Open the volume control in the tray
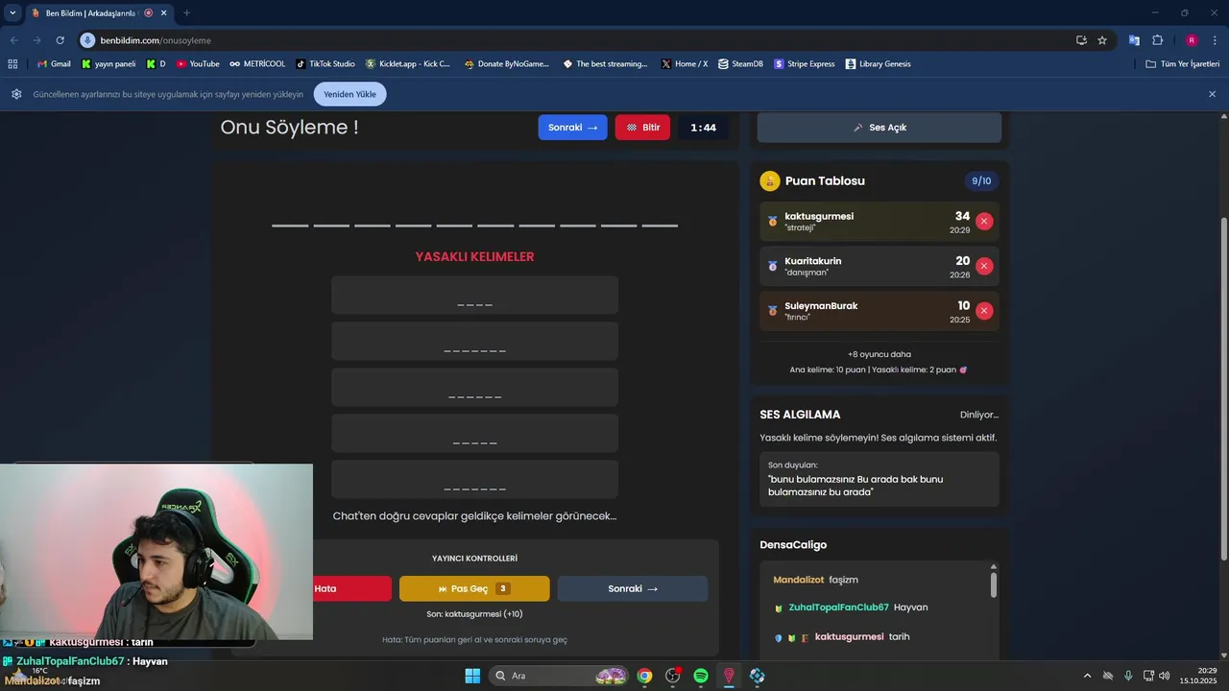 (x=1164, y=676)
